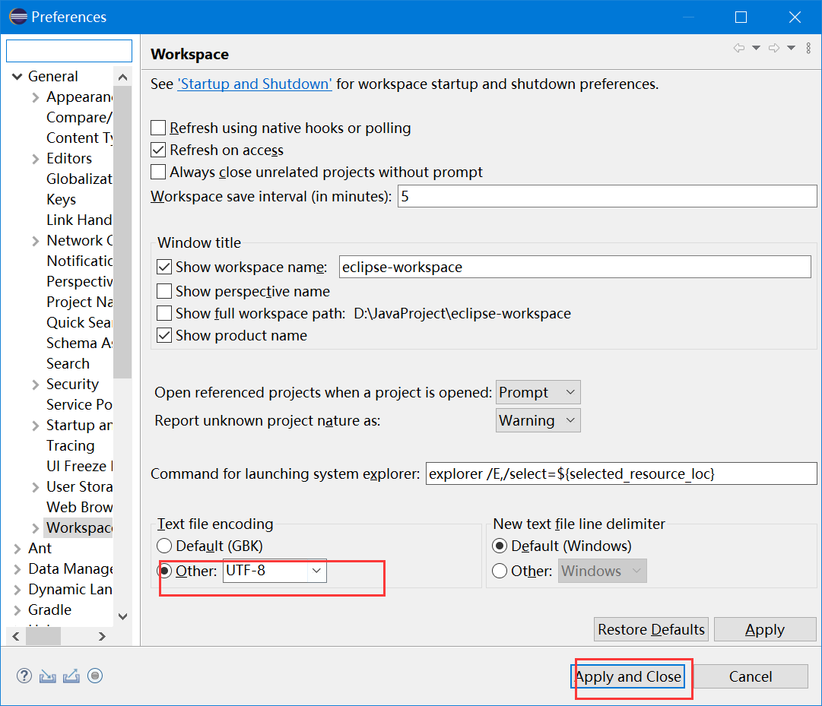Enable Refresh using native hooks or polling
This screenshot has height=706, width=822.
tap(158, 128)
